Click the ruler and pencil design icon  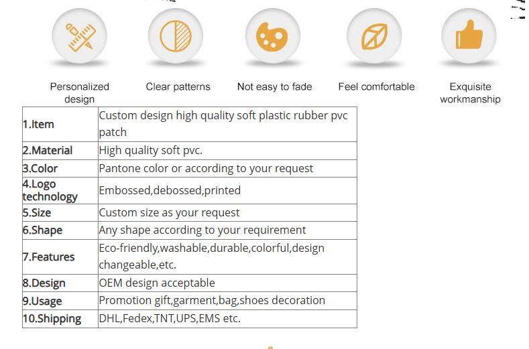click(x=80, y=36)
